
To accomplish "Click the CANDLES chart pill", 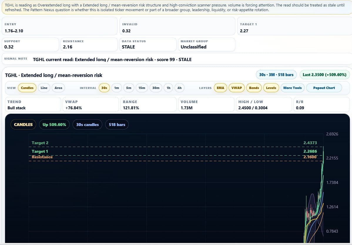I will 23,125.
